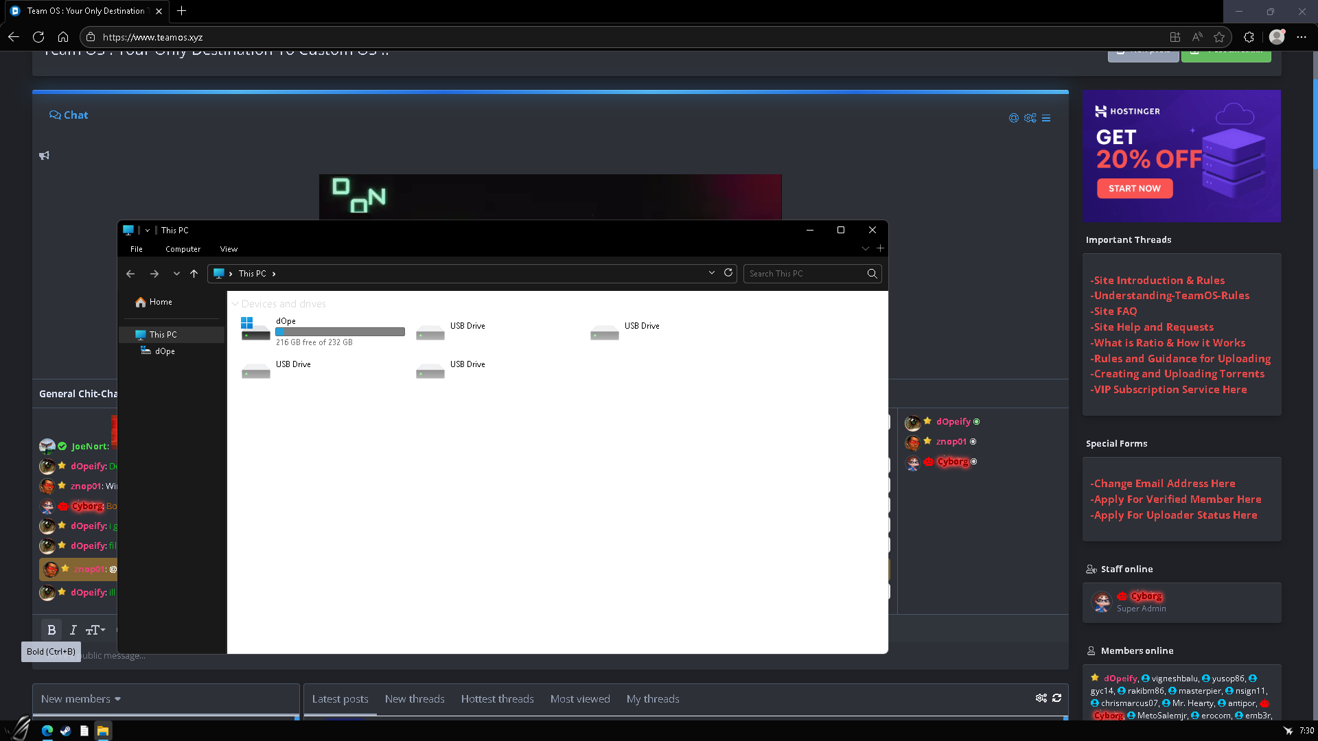Click the Hostinger START NOW button
This screenshot has width=1318, height=741.
pyautogui.click(x=1134, y=189)
